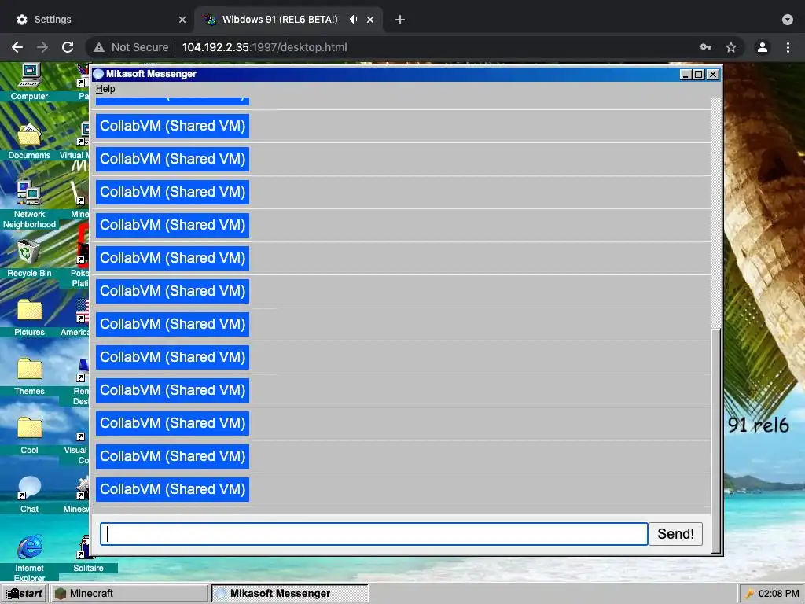805x604 pixels.
Task: Mute the Wibdows 91 tab audio icon
Action: click(353, 20)
